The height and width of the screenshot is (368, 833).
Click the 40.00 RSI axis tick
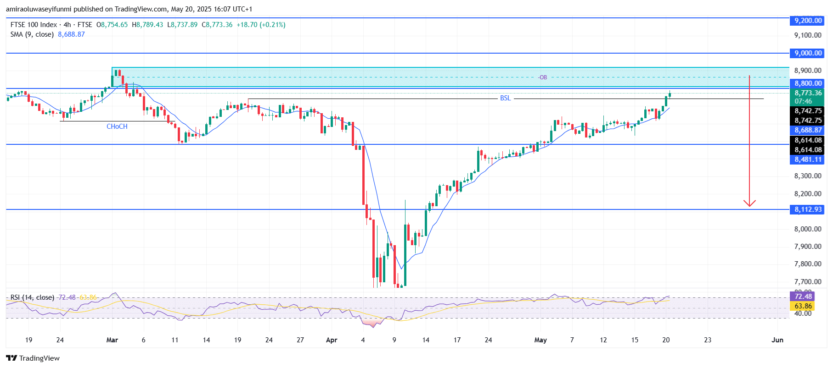tap(803, 313)
